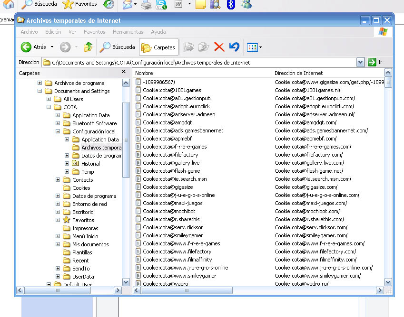Click the background window Bluetooth icon
Image resolution: width=404 pixels, height=317 pixels.
[x=231, y=4]
